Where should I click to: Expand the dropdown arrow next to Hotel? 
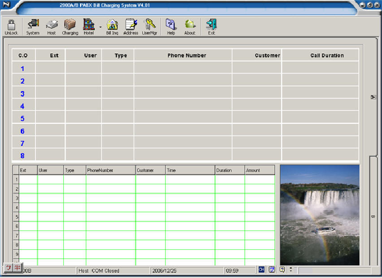100,27
